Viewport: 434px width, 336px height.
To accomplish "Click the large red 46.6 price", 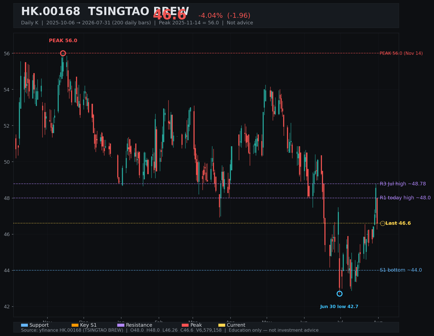I will point(170,15).
